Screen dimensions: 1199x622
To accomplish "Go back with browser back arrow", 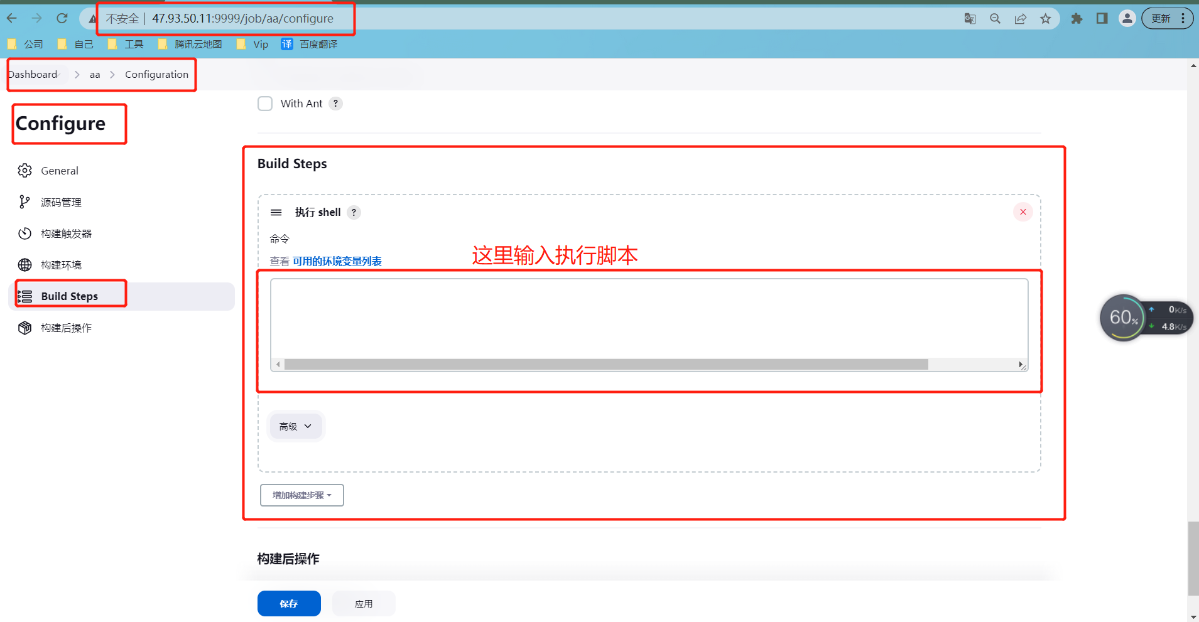I will tap(12, 18).
